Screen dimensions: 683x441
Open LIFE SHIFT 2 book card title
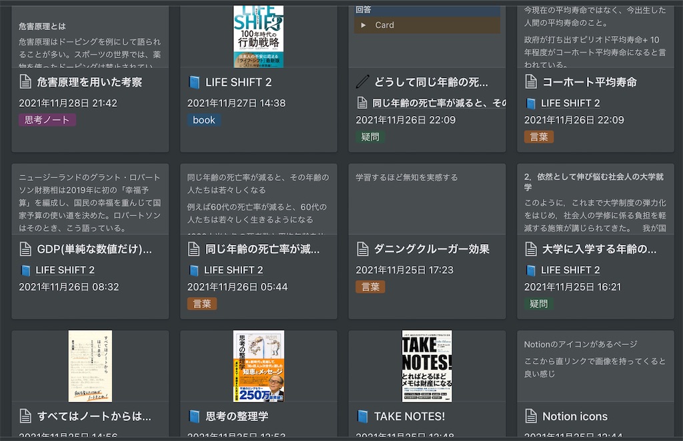238,82
